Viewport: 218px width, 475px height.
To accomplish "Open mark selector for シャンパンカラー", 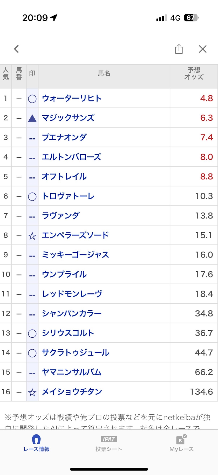I will point(32,314).
